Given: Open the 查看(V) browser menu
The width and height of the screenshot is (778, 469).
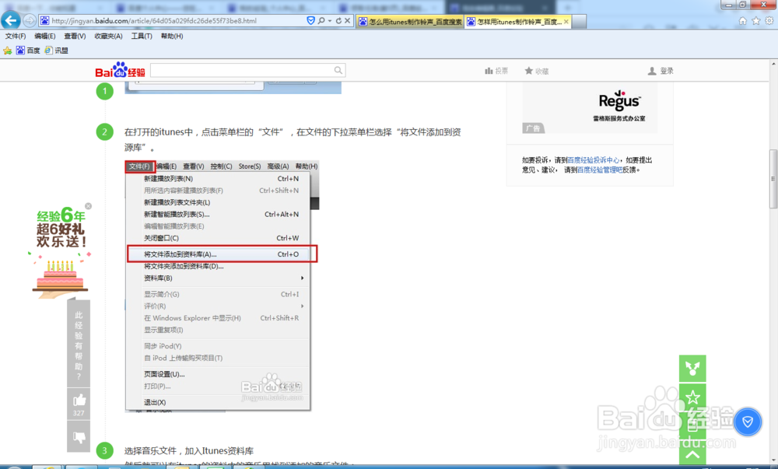Looking at the screenshot, I should point(75,37).
